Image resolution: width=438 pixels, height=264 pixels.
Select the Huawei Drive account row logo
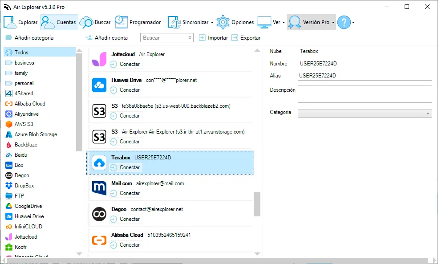pyautogui.click(x=99, y=85)
